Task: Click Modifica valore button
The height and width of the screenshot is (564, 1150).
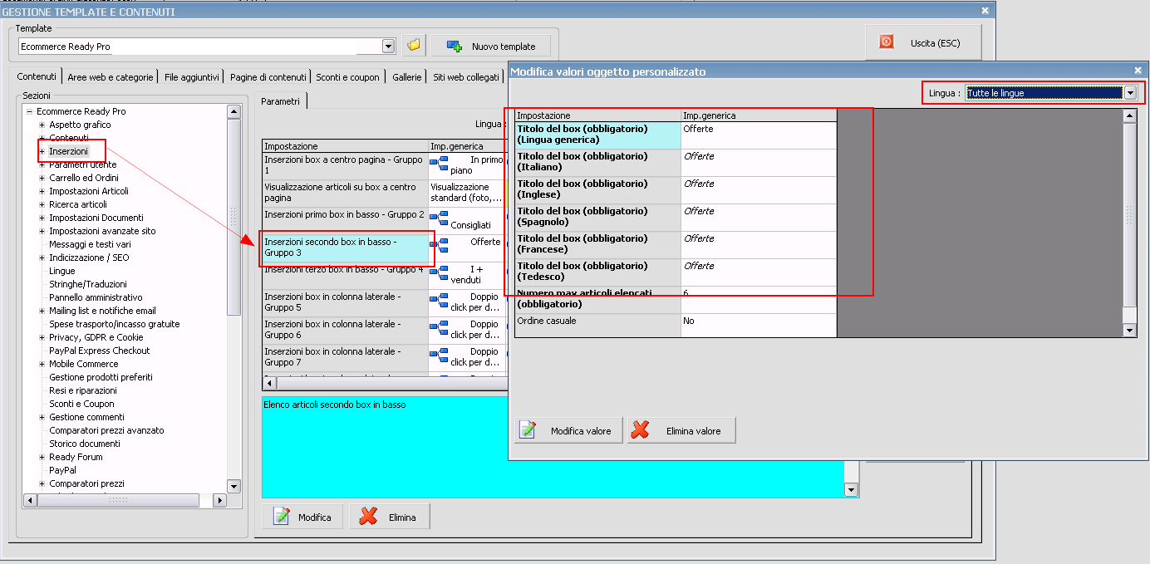Action: pos(568,430)
